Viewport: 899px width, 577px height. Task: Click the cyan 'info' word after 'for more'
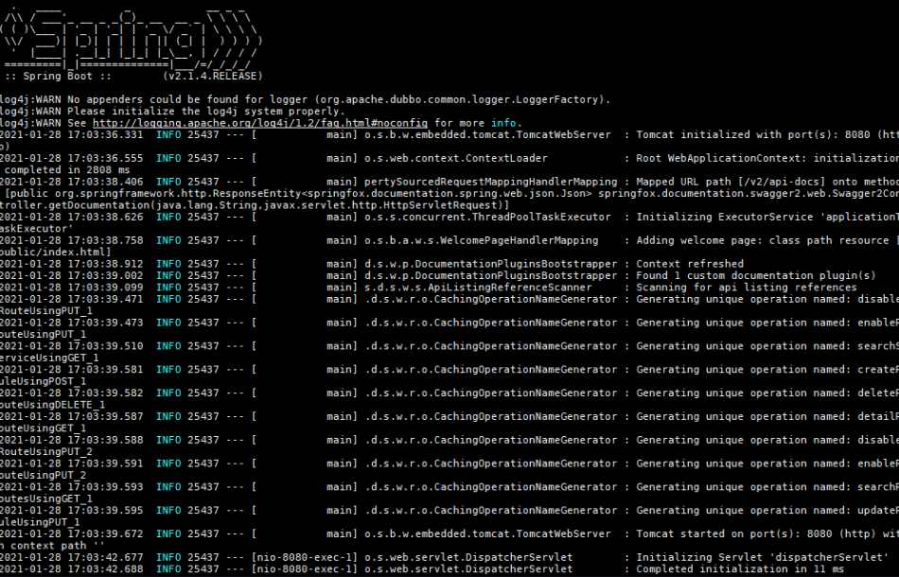tap(503, 123)
